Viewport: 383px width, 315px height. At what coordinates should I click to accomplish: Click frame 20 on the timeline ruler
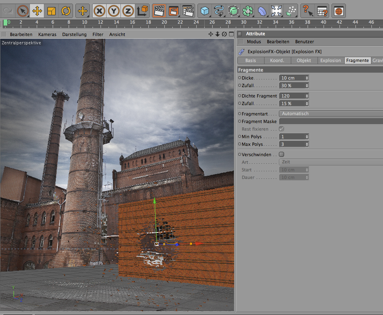point(164,23)
